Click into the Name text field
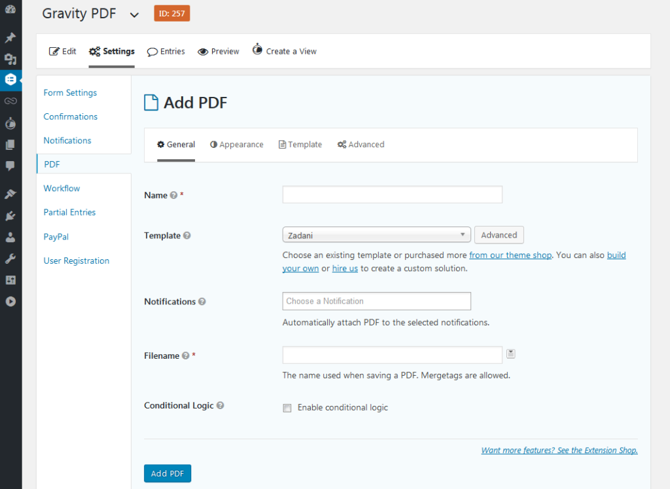The width and height of the screenshot is (670, 489). coord(392,194)
